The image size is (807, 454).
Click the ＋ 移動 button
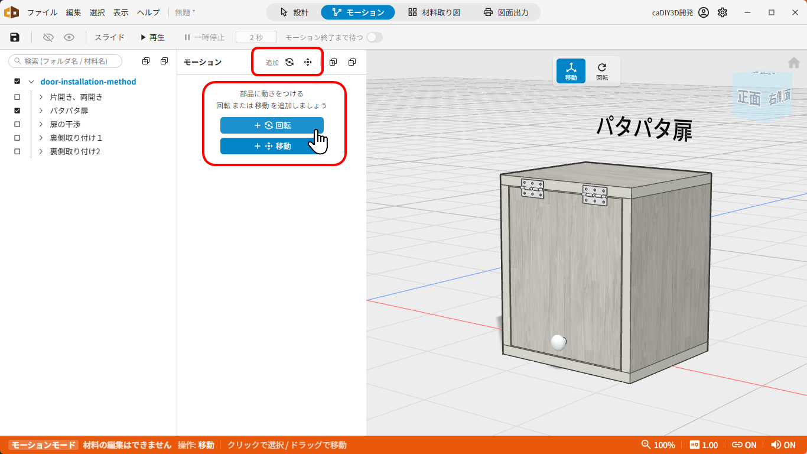[272, 146]
